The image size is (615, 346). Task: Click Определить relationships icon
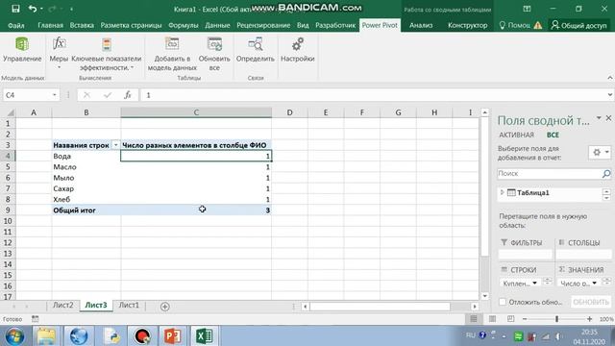(256, 49)
